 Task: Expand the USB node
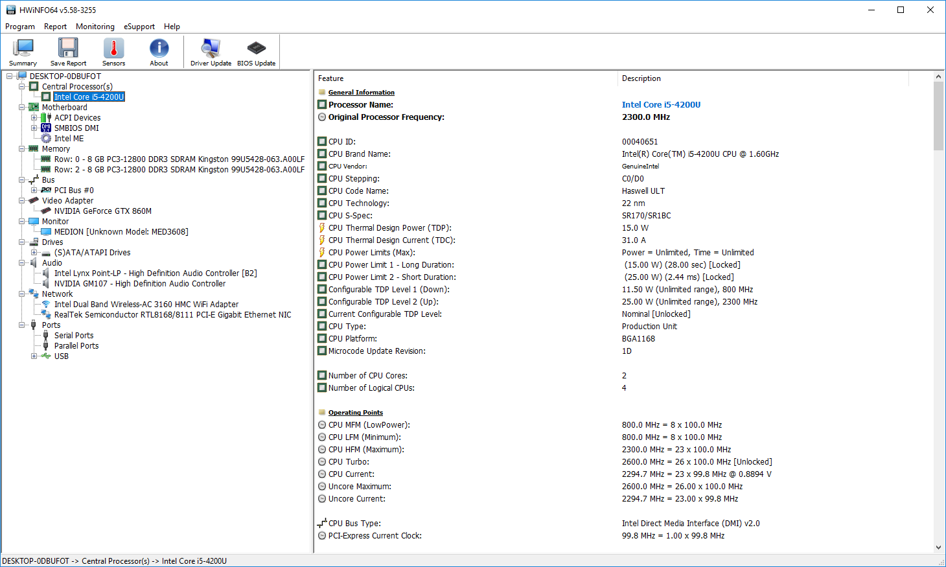(34, 356)
